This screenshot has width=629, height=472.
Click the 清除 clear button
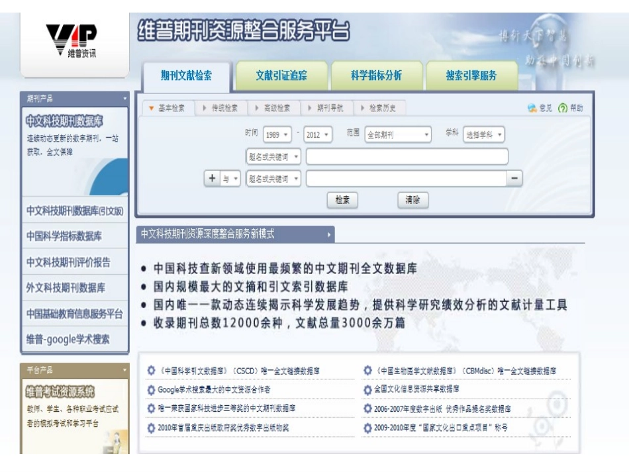[412, 200]
